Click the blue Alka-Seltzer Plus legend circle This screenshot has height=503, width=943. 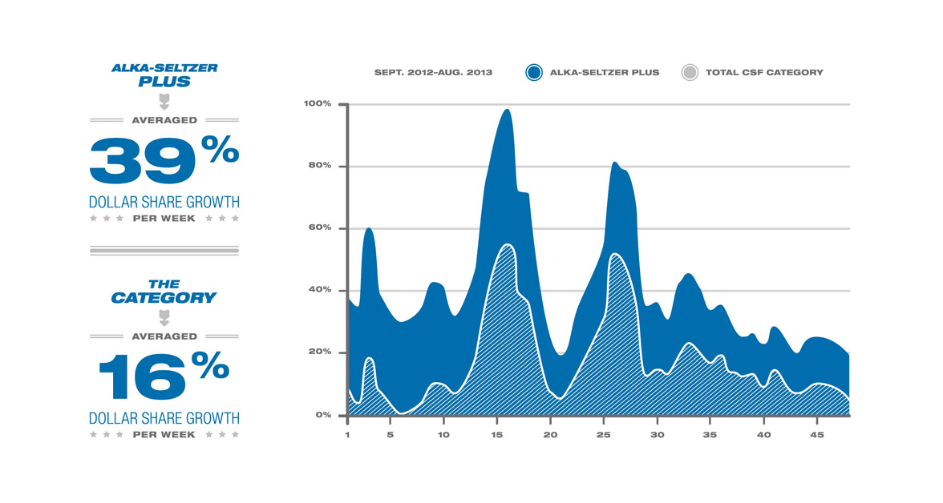[534, 72]
